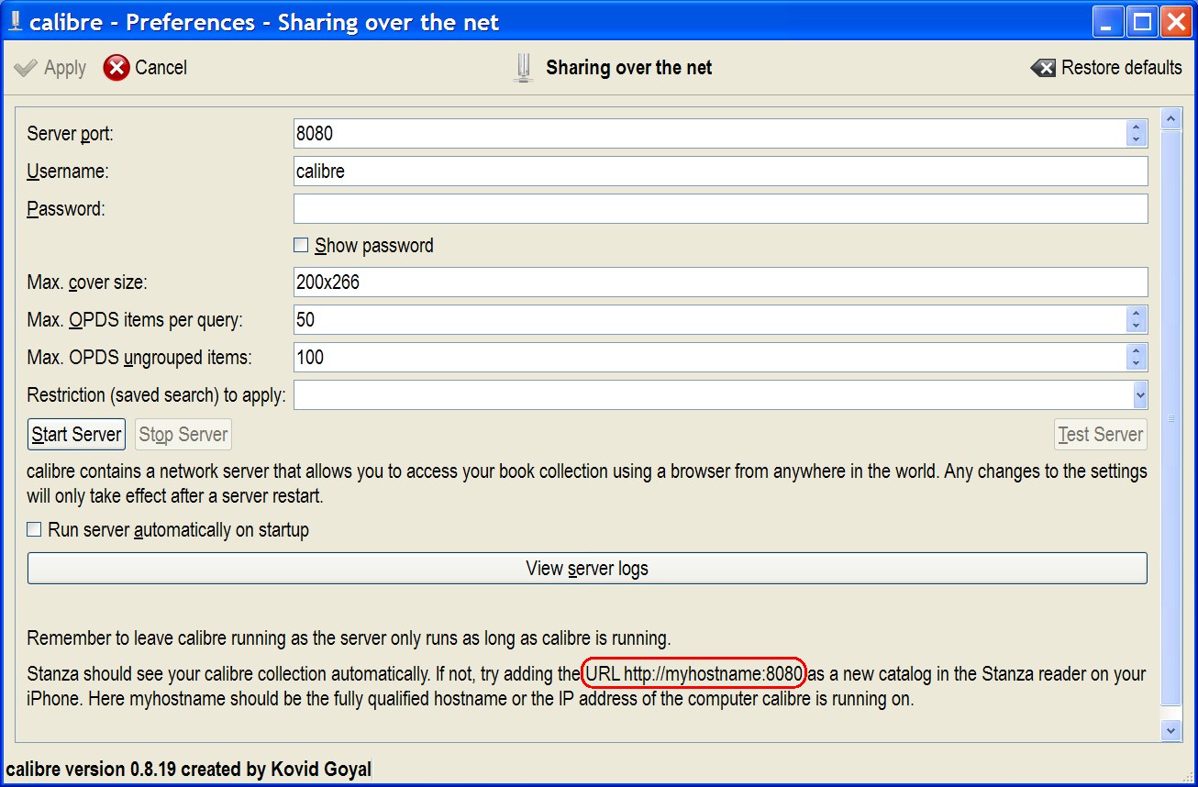Click the vertical scrollbar thumb

1171,417
